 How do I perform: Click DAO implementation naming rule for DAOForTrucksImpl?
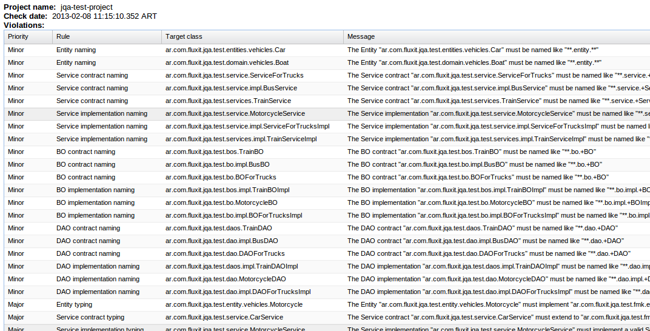click(x=98, y=292)
